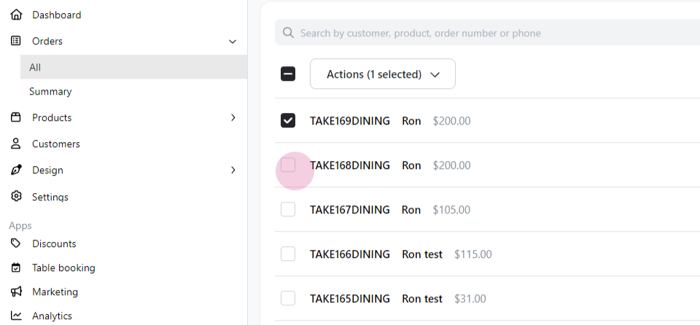This screenshot has width=700, height=325.
Task: Click customer Ron test on TAKE165DINING row
Action: pyautogui.click(x=422, y=299)
